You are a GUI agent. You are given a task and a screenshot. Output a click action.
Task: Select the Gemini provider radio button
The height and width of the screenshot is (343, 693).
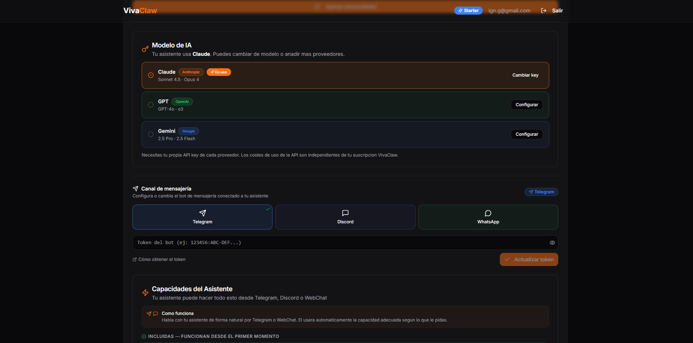[x=151, y=134]
